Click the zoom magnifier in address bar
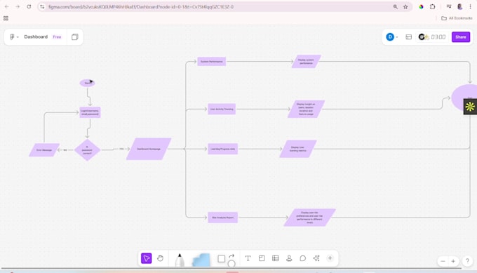The height and width of the screenshot is (273, 477). click(x=395, y=7)
